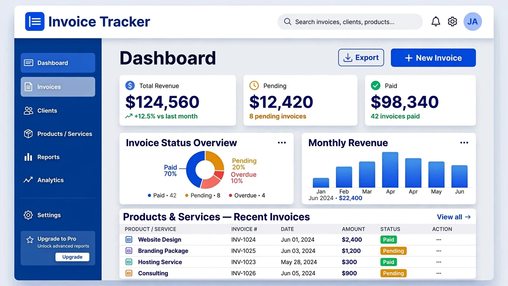
Task: Open actions menu for Consulting row
Action: point(439,273)
